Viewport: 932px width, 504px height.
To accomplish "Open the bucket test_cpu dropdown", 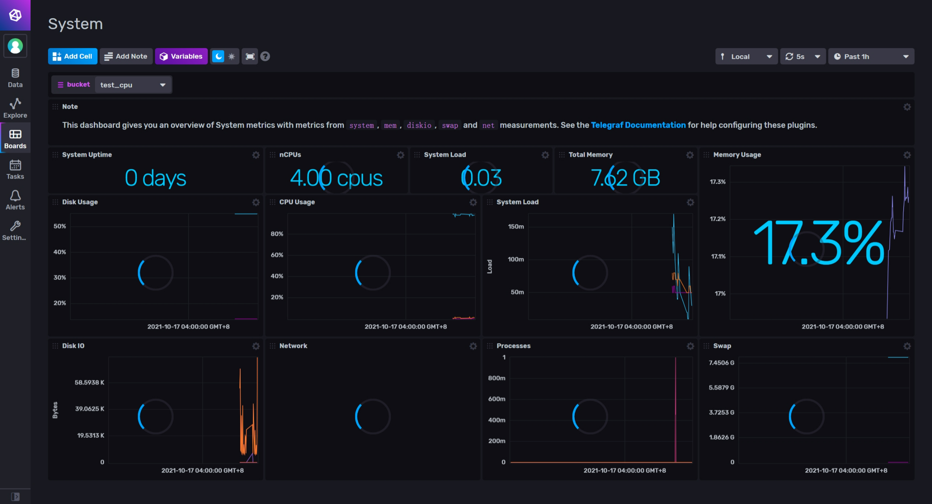I will [x=133, y=85].
